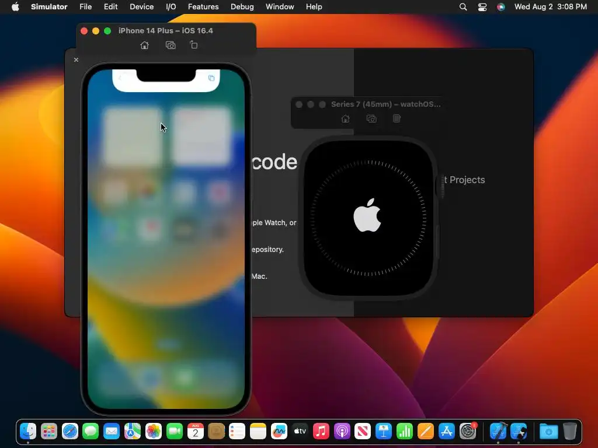The height and width of the screenshot is (448, 598).
Task: Open the Debug menu
Action: (x=242, y=7)
